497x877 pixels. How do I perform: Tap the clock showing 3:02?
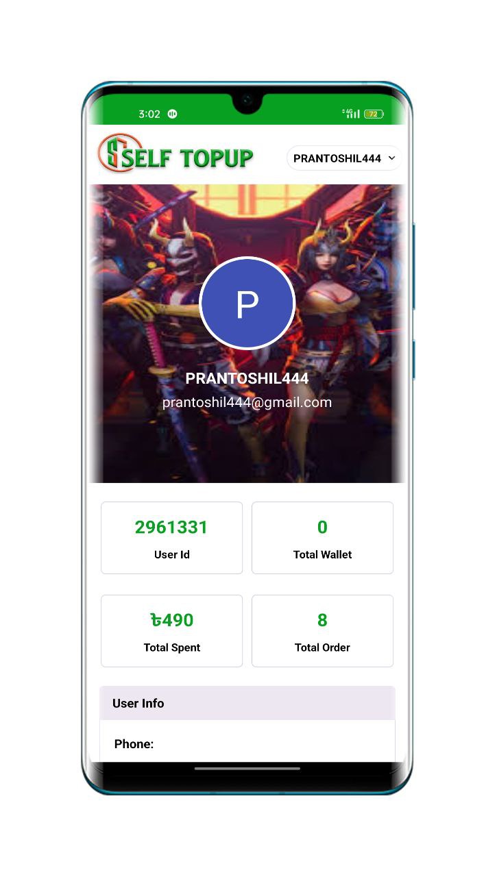click(149, 114)
